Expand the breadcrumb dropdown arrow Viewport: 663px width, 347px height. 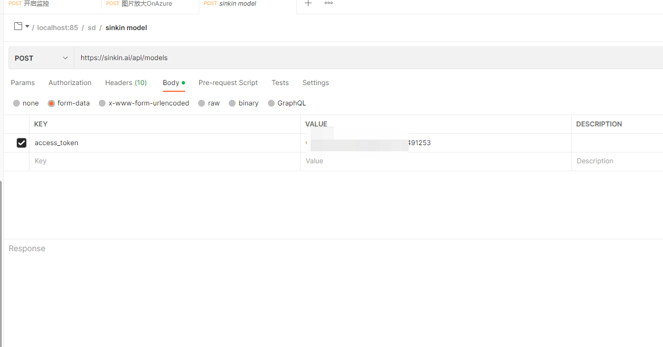[27, 26]
